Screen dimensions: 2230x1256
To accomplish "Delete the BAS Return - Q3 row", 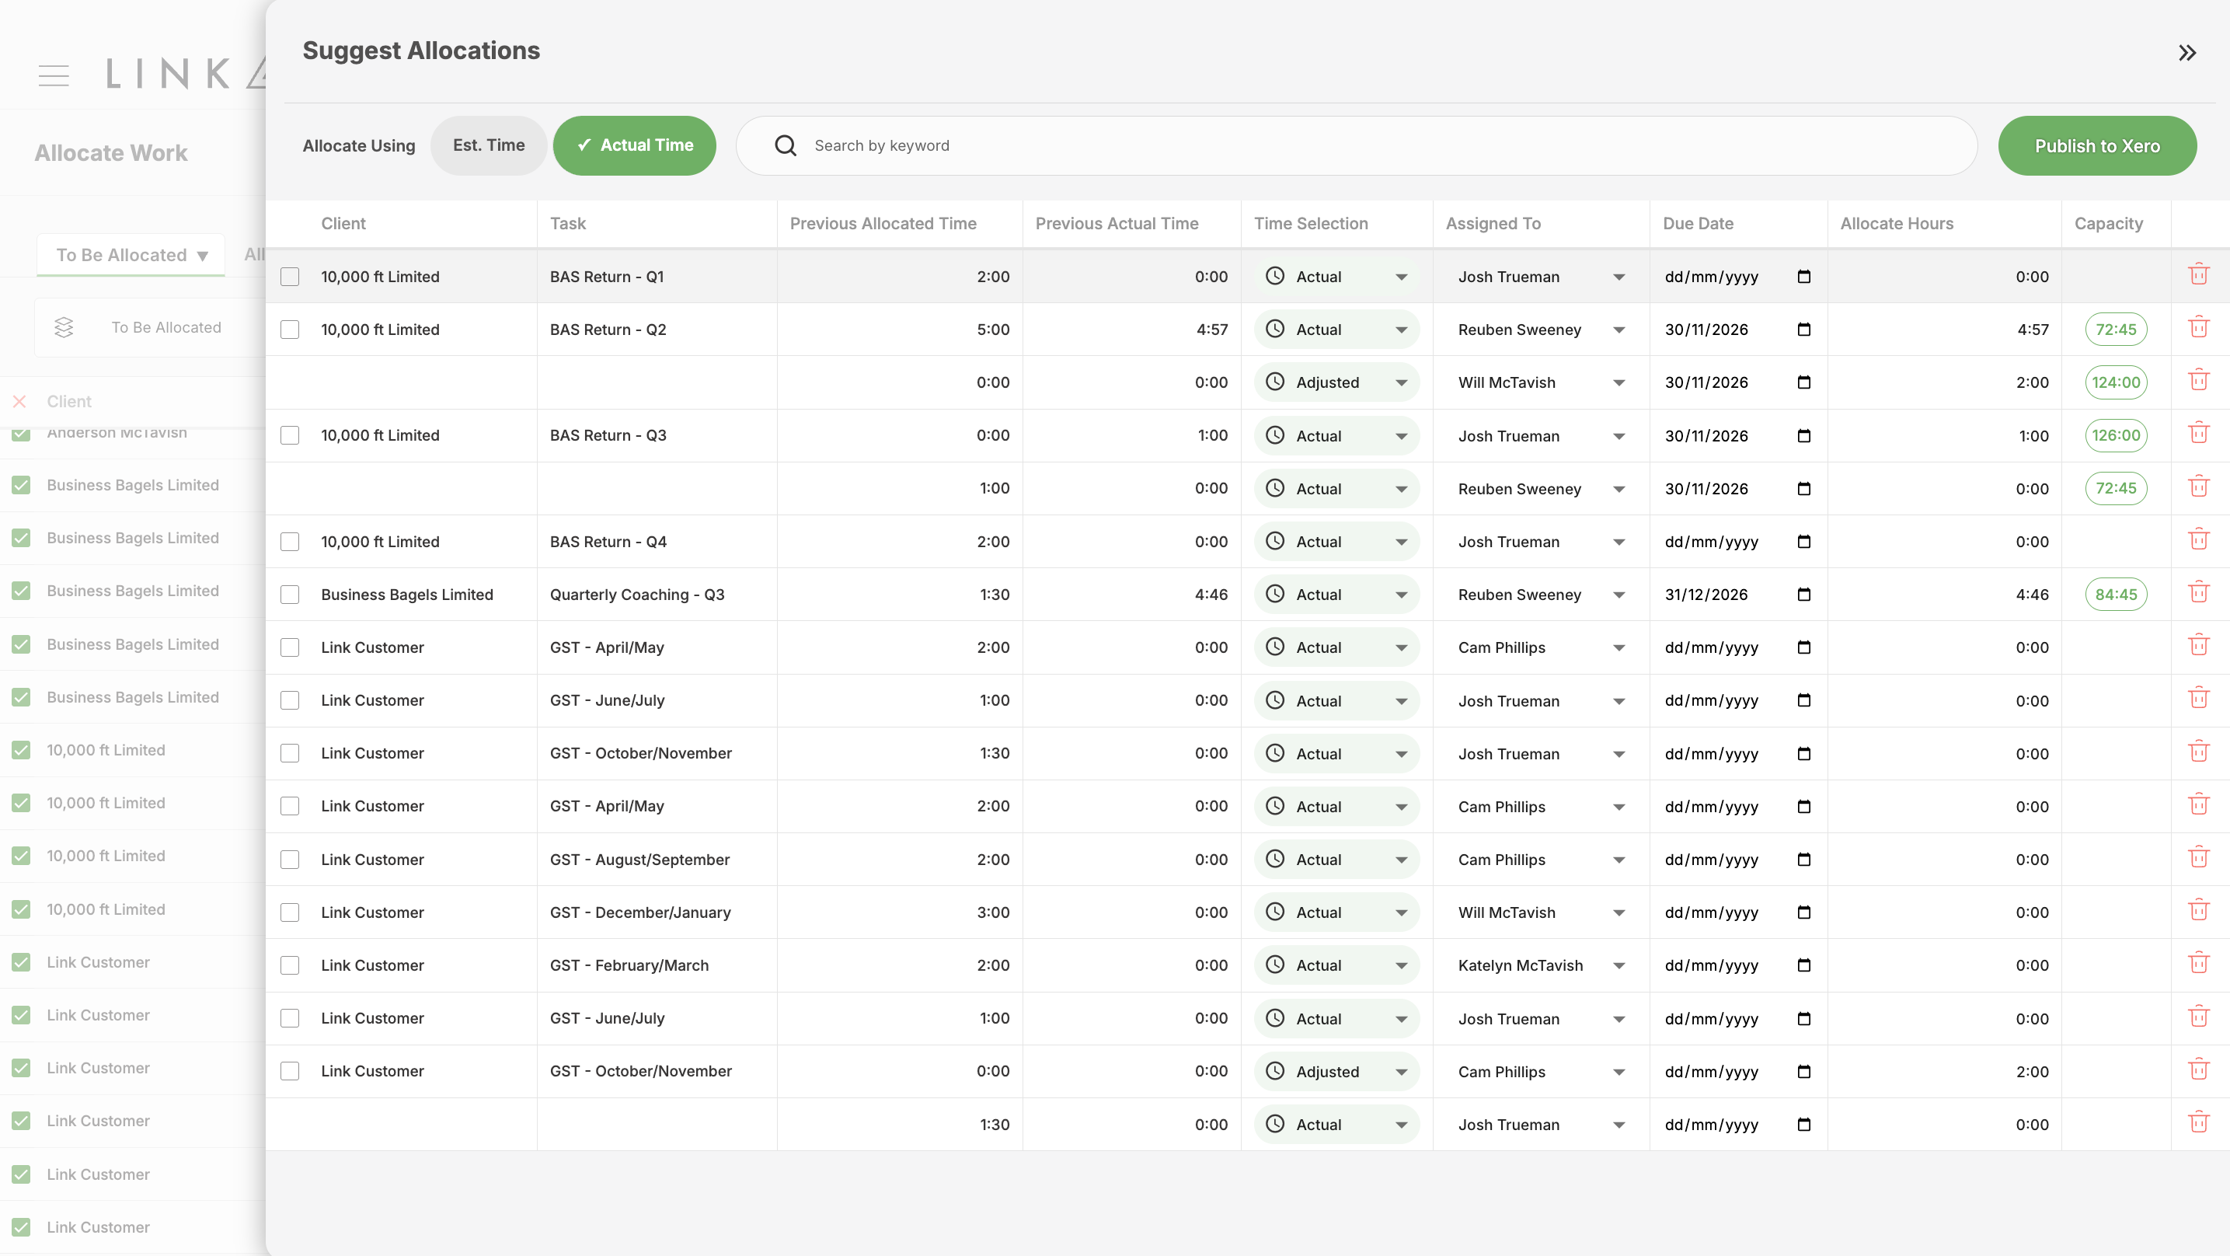I will click(x=2199, y=434).
